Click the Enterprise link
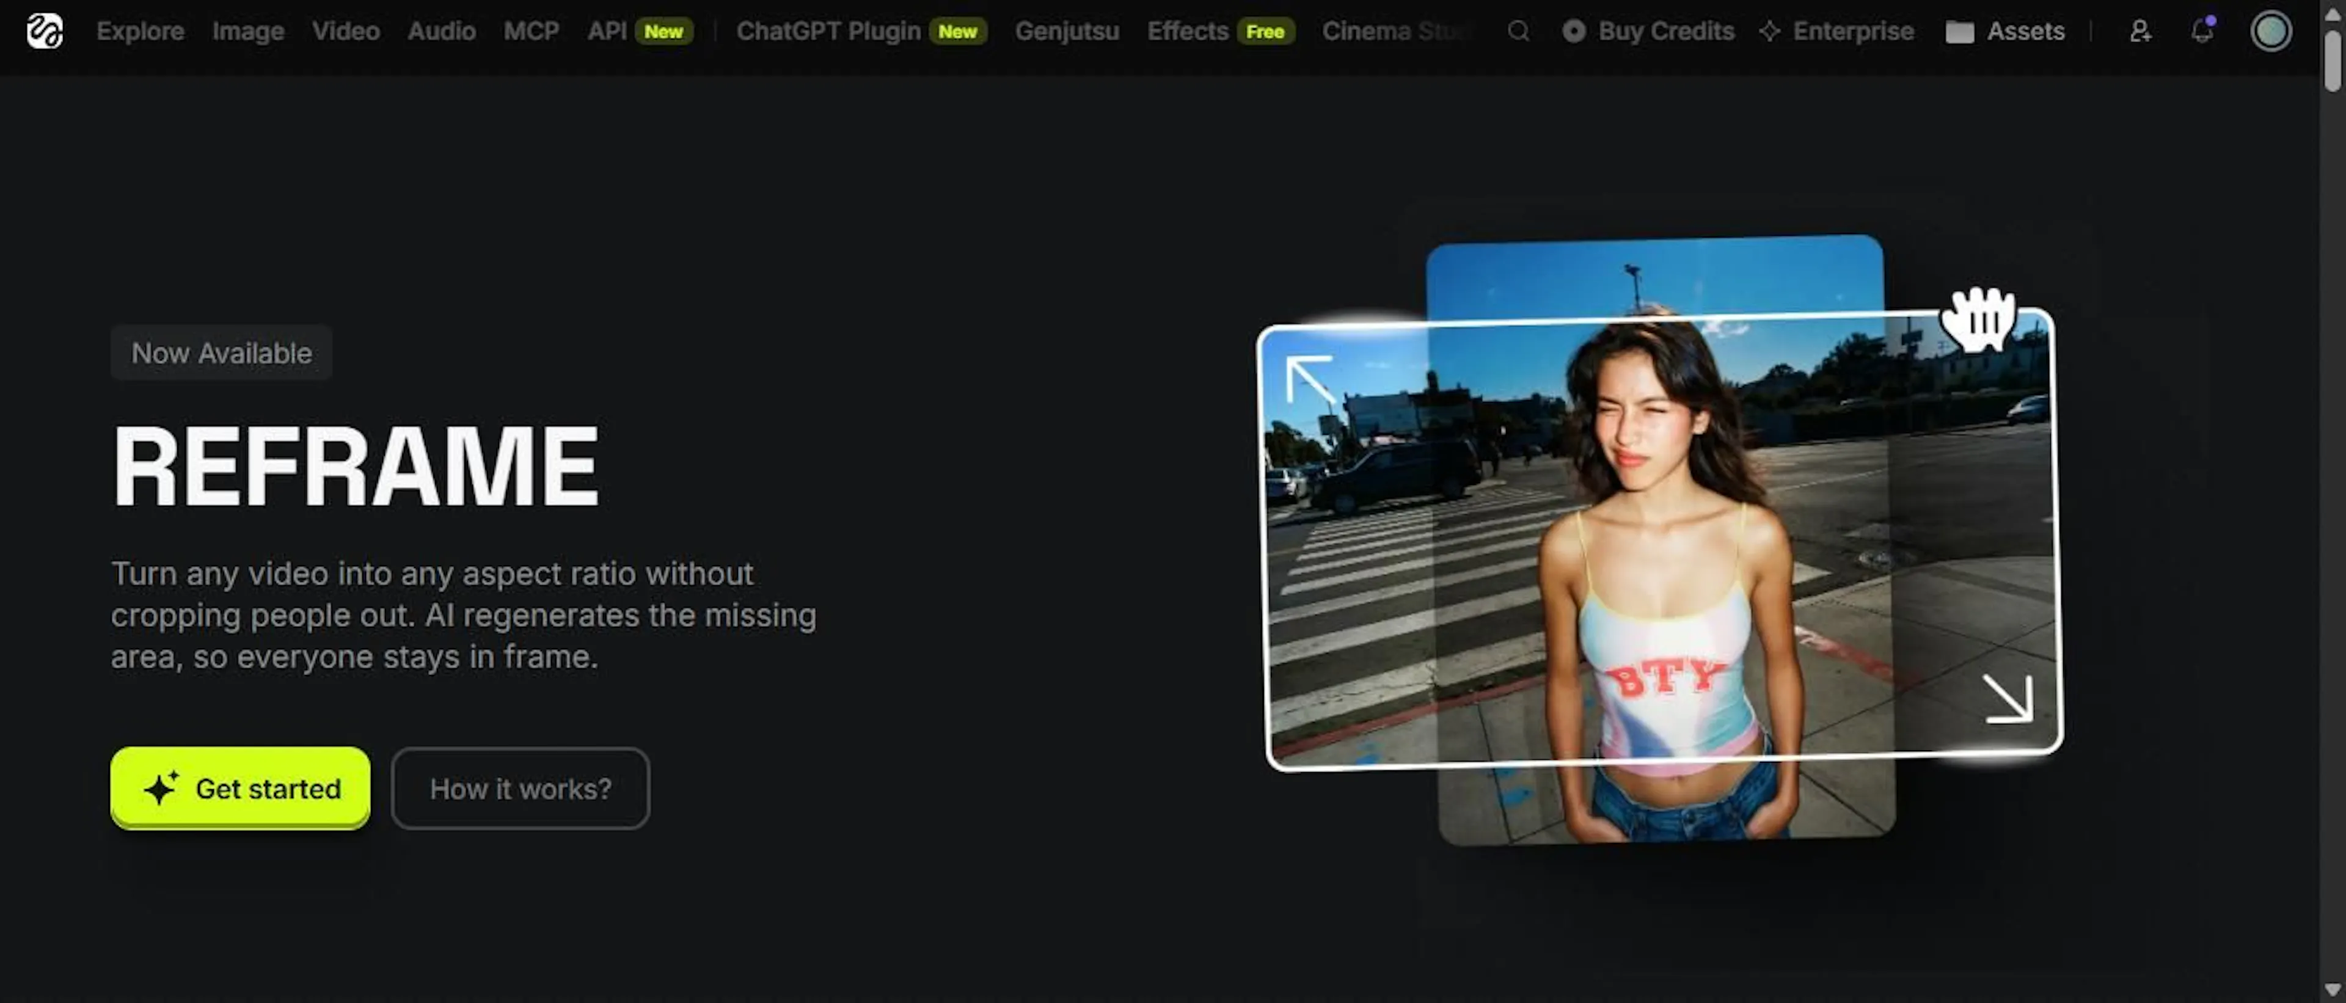This screenshot has width=2346, height=1003. click(x=1854, y=31)
